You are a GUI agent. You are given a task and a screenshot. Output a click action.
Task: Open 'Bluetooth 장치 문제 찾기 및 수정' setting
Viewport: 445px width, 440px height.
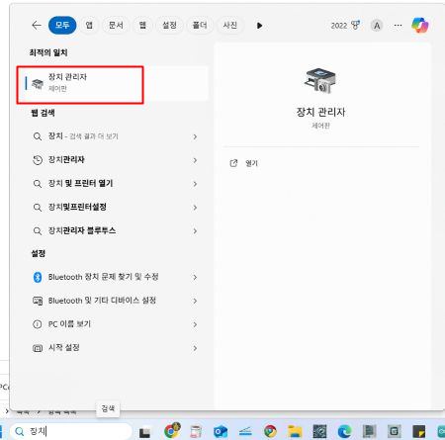point(112,277)
